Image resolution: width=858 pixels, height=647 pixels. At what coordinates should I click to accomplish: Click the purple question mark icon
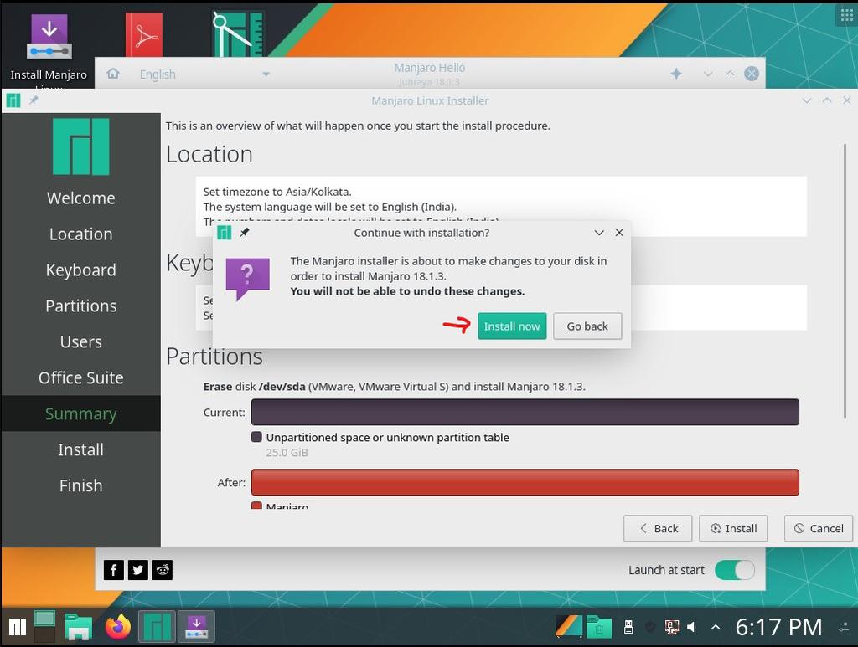point(247,278)
